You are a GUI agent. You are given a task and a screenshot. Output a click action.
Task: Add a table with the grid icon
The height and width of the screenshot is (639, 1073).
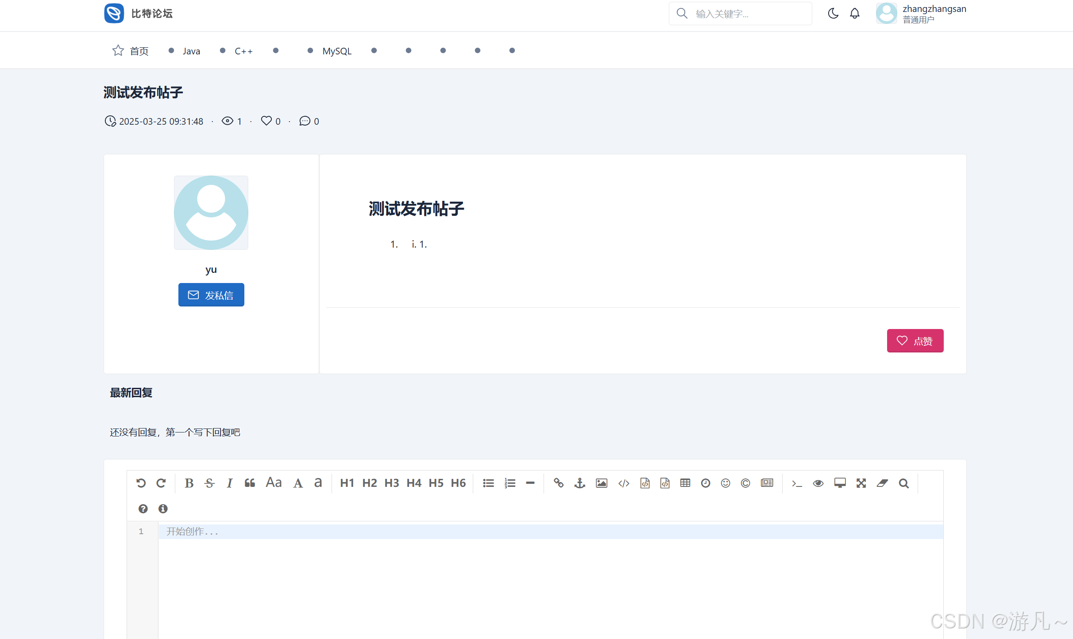point(685,483)
